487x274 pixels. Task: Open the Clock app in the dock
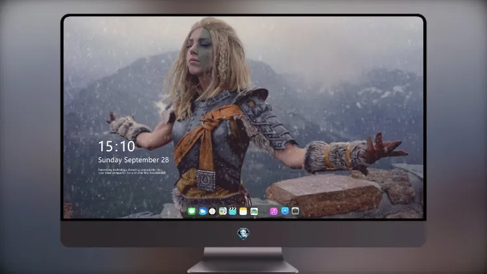[212, 211]
